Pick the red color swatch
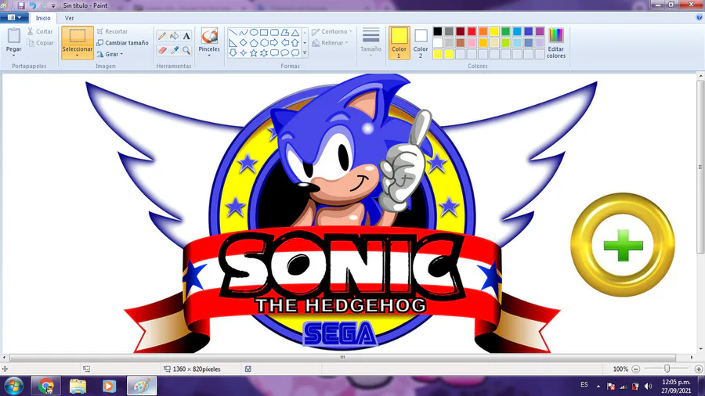Screen dimensions: 705x396 (x=472, y=31)
